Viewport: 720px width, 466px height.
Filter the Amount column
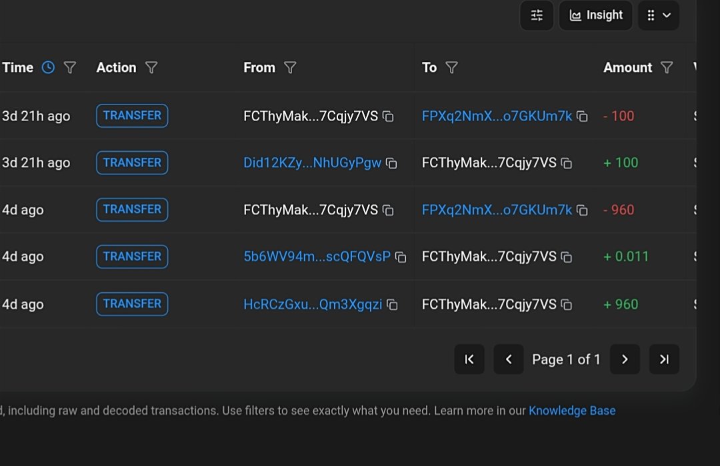pyautogui.click(x=666, y=68)
